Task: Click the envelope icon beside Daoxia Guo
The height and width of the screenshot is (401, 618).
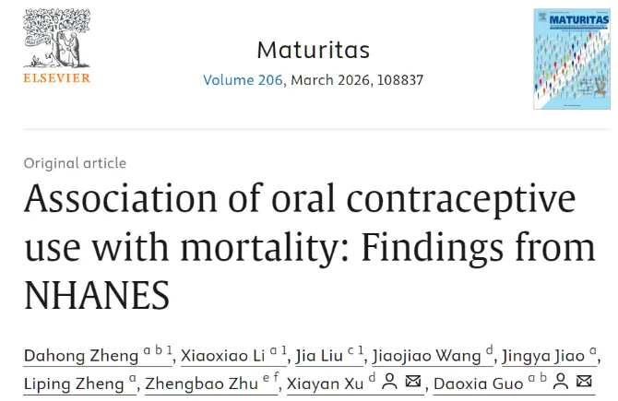Action: click(584, 382)
